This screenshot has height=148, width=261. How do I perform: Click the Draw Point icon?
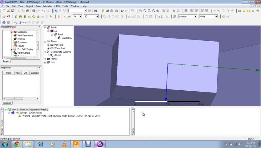coord(65,17)
